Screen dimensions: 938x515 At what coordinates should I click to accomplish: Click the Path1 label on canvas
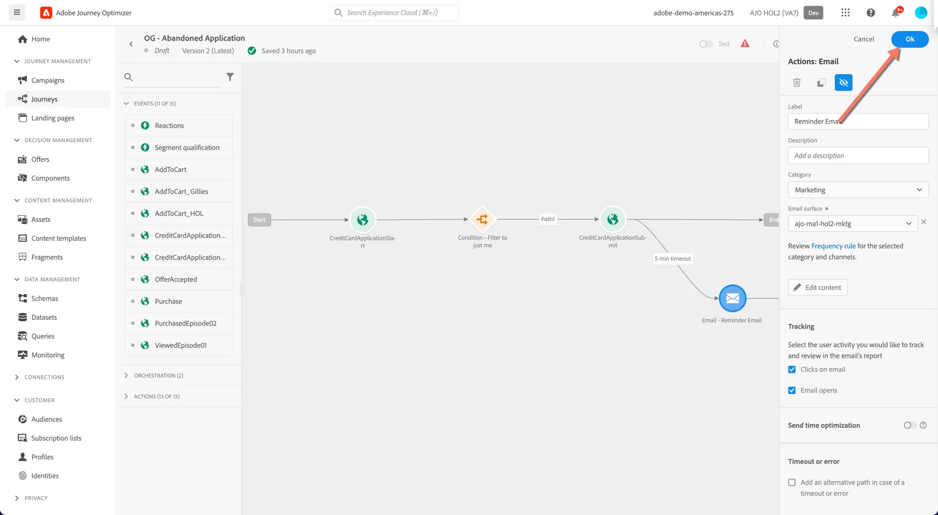point(548,219)
